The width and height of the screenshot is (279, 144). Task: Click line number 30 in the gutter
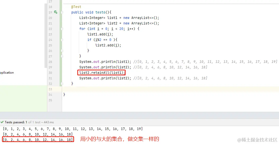click(50, 73)
